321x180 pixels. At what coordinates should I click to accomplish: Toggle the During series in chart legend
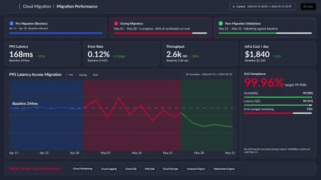pos(81,75)
